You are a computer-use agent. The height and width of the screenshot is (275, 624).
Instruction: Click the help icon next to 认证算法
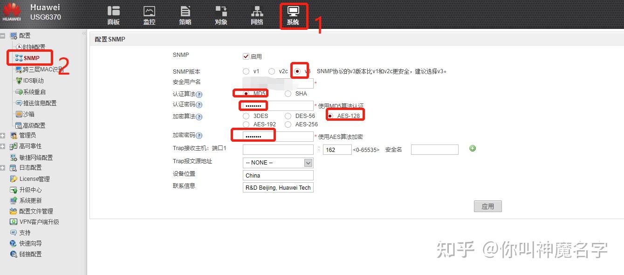[199, 94]
